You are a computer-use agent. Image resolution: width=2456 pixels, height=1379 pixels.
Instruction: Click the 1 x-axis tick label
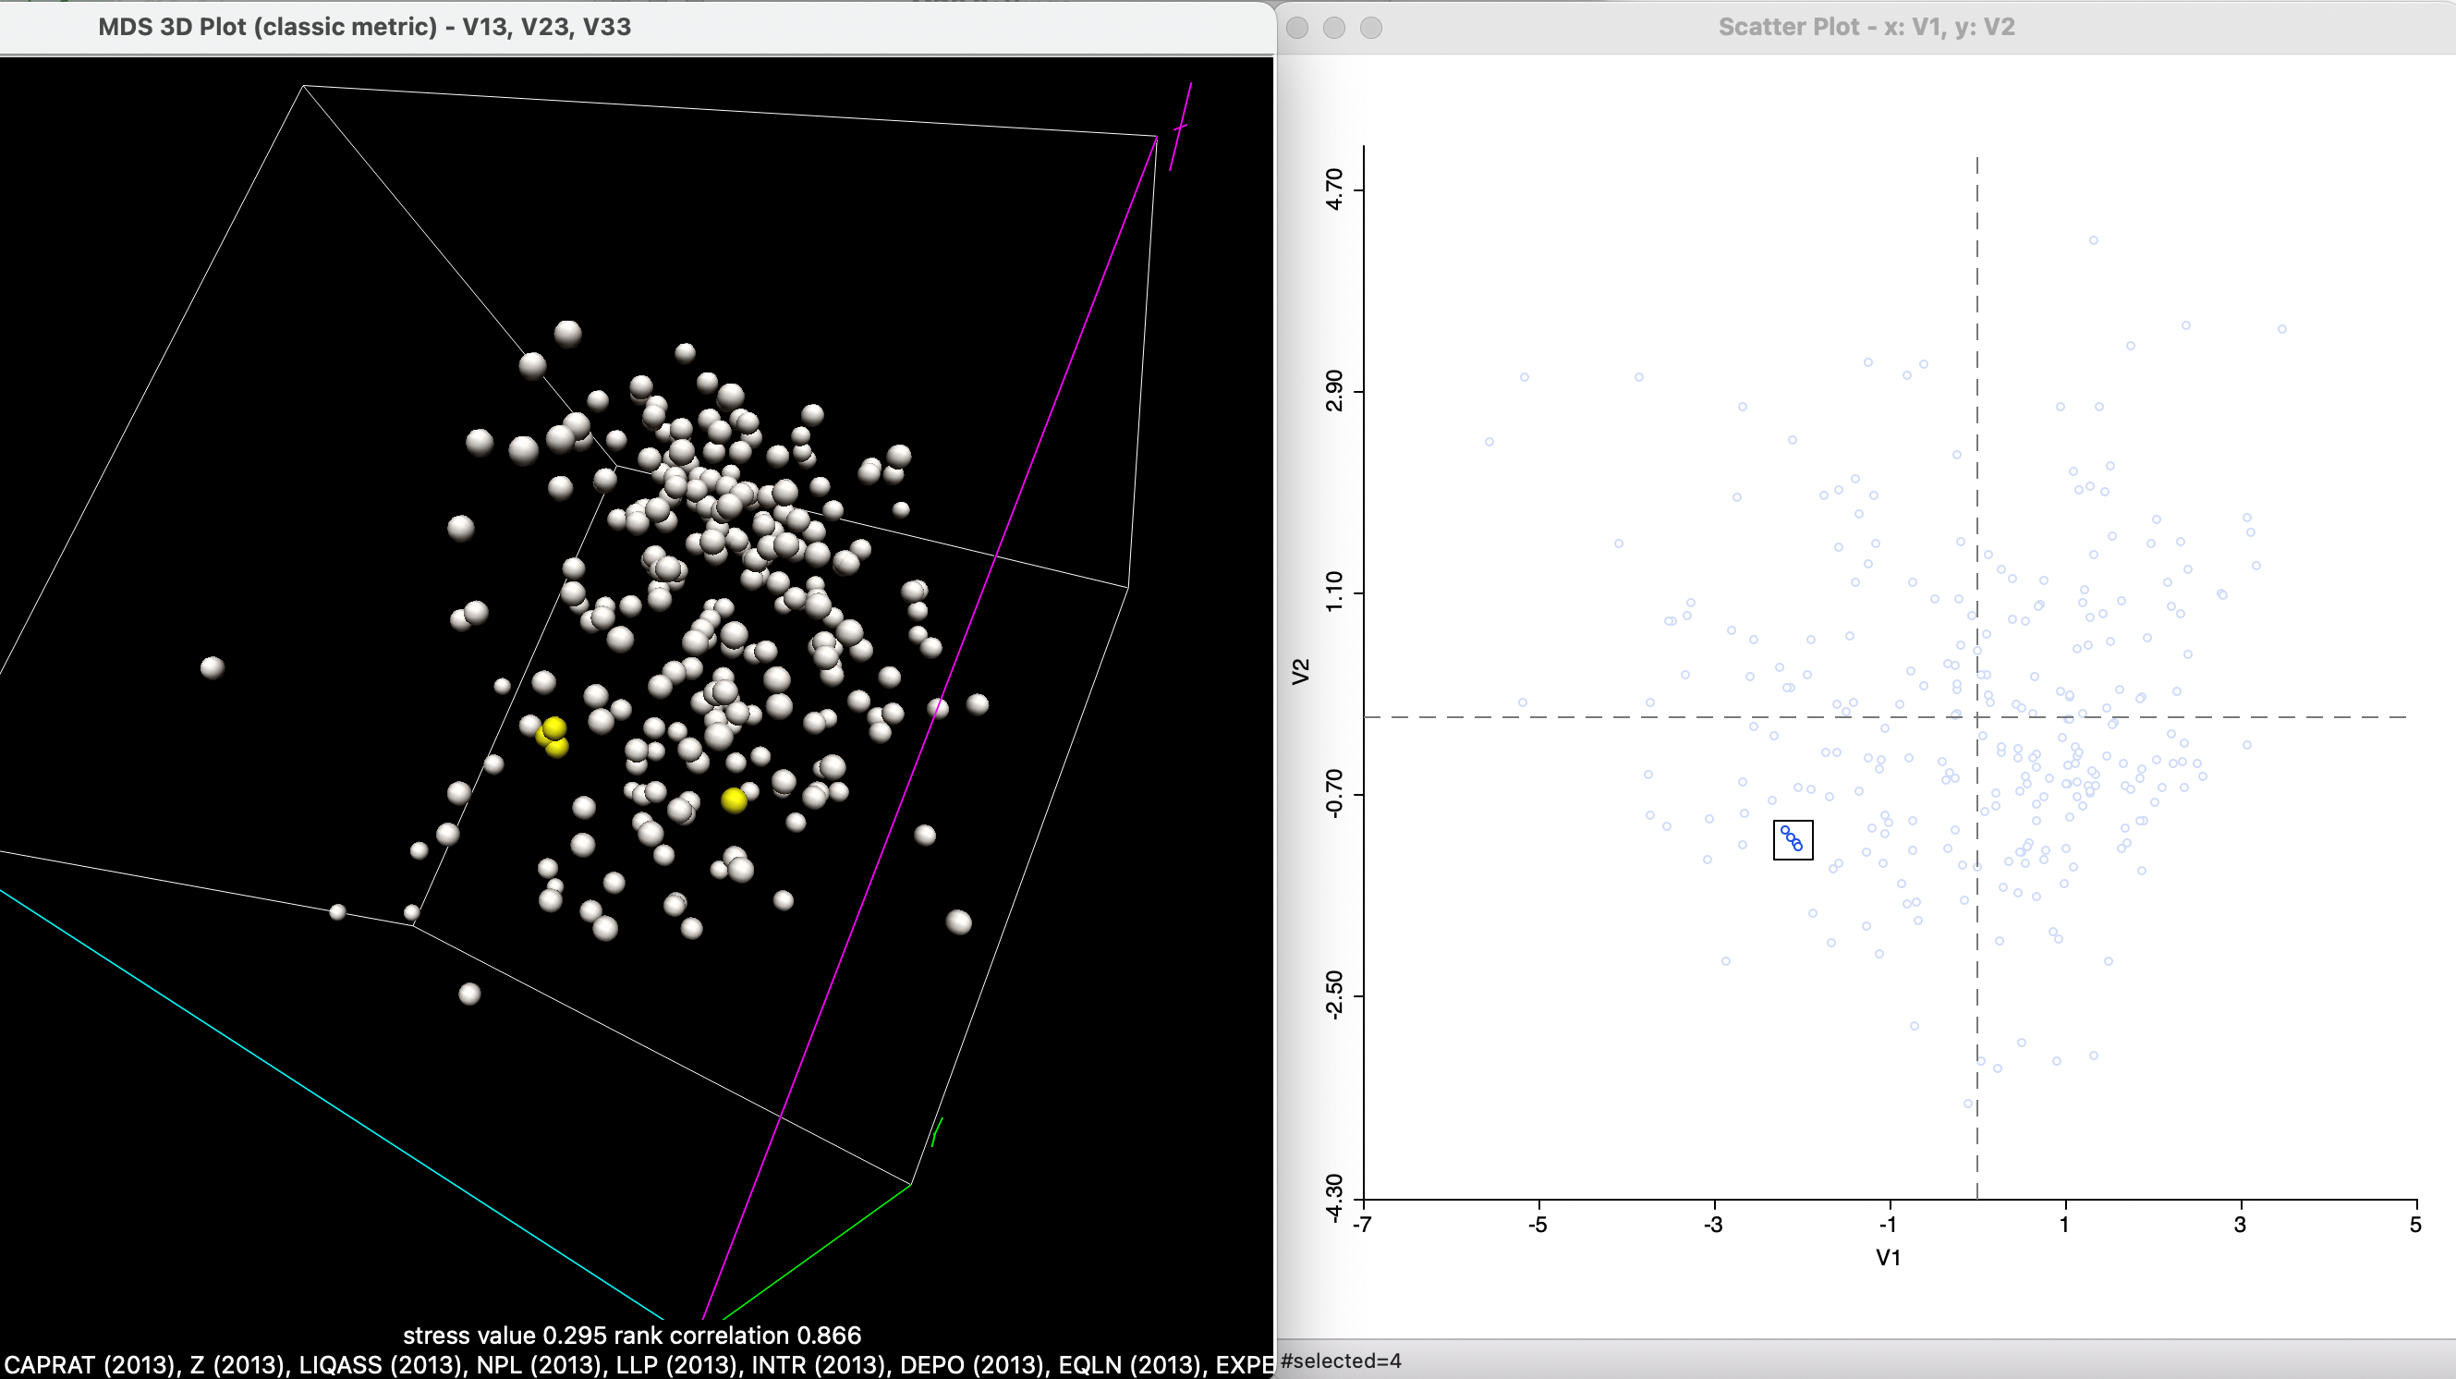click(x=2065, y=1225)
